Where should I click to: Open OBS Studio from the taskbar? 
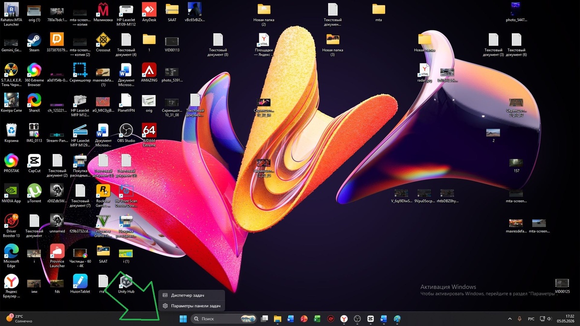click(357, 319)
